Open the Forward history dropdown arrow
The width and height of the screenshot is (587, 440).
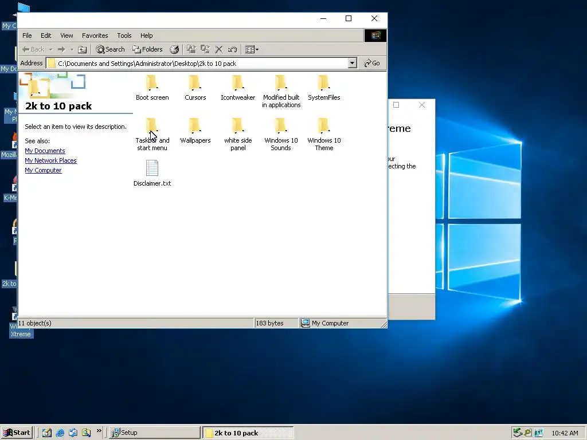72,49
